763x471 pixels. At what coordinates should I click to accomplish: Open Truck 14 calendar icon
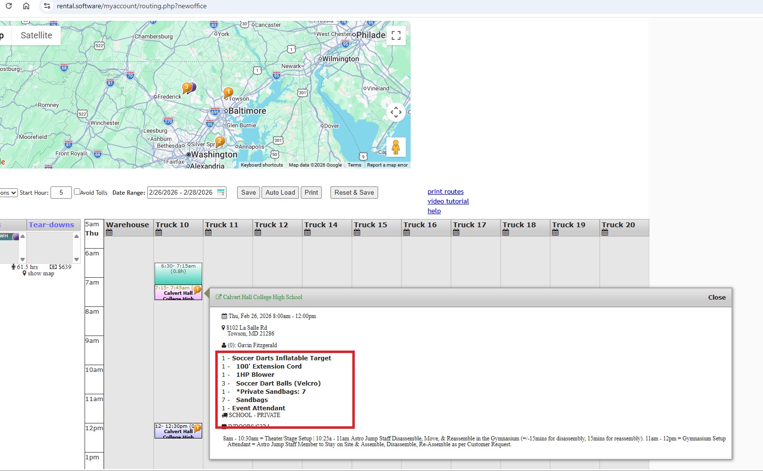[x=307, y=233]
